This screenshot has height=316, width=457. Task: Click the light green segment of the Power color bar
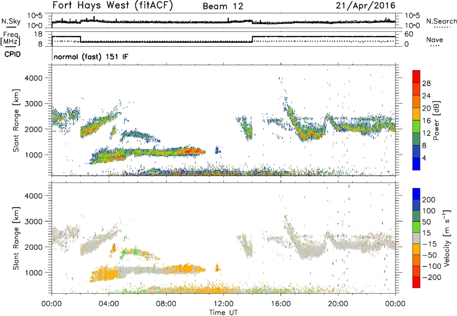[x=416, y=126]
